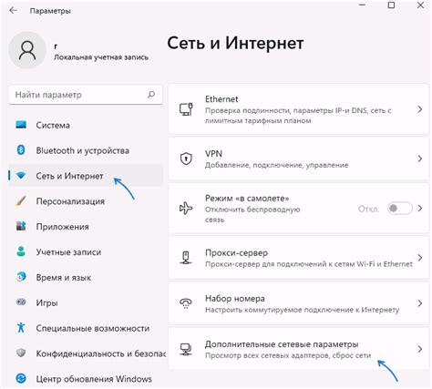432x389 pixels.
Task: Click the Параметры window title
Action: pos(50,11)
